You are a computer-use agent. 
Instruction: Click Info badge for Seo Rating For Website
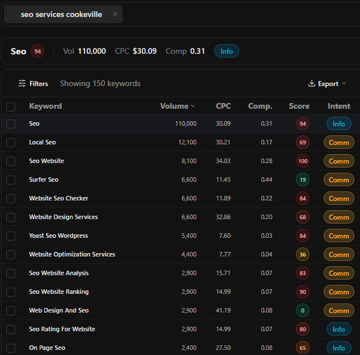339,330
